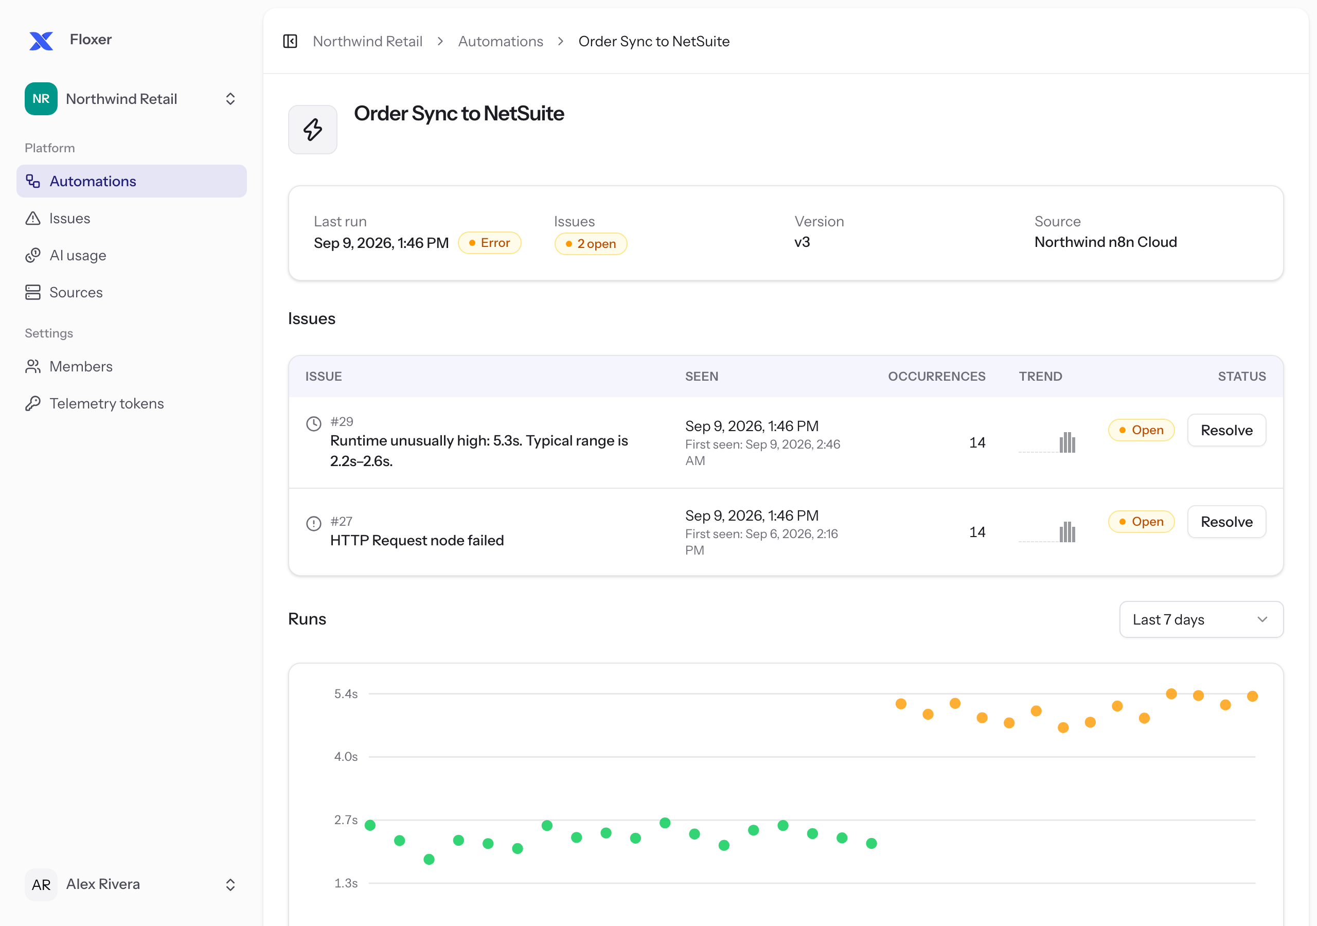Open the HTTP Request node failed issue
The height and width of the screenshot is (926, 1317).
[417, 541]
